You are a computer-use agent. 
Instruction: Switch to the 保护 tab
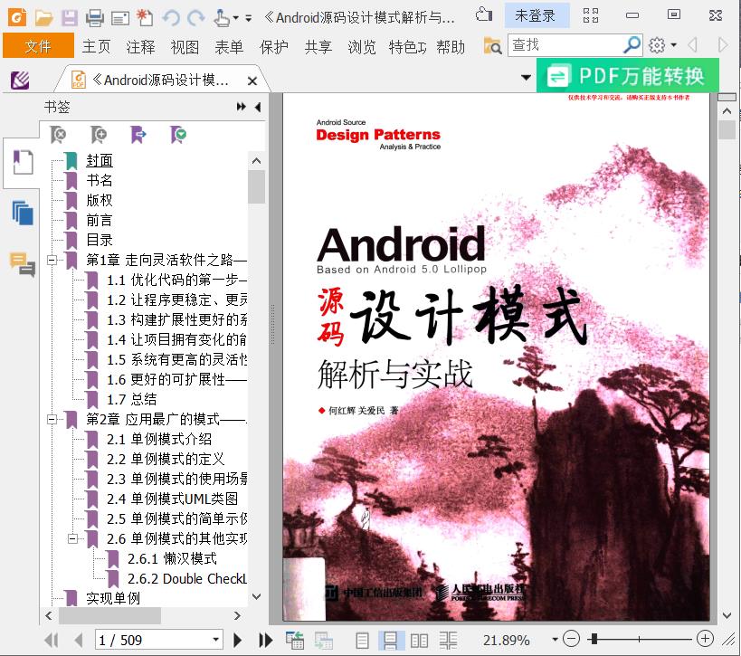(x=273, y=47)
